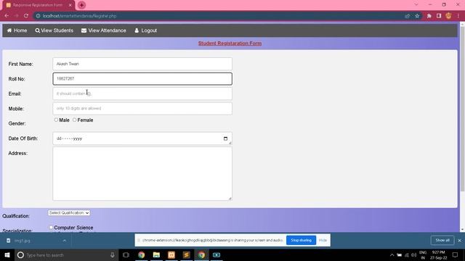Click the taskbar microphone icon
Viewport: 465px width, 261px height.
113,254
